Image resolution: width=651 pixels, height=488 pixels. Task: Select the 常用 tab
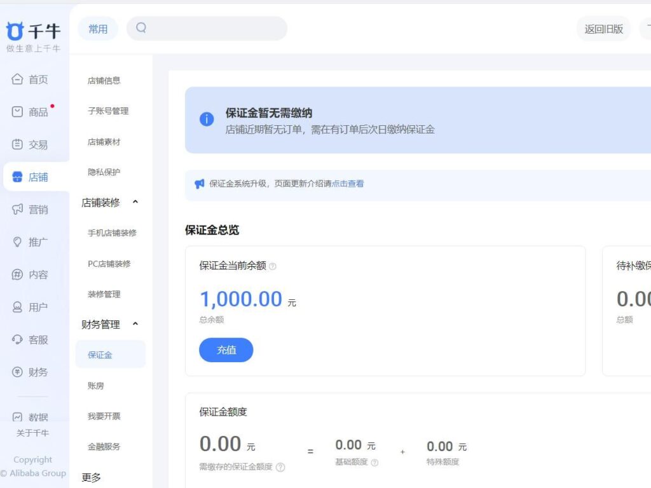[x=98, y=29]
